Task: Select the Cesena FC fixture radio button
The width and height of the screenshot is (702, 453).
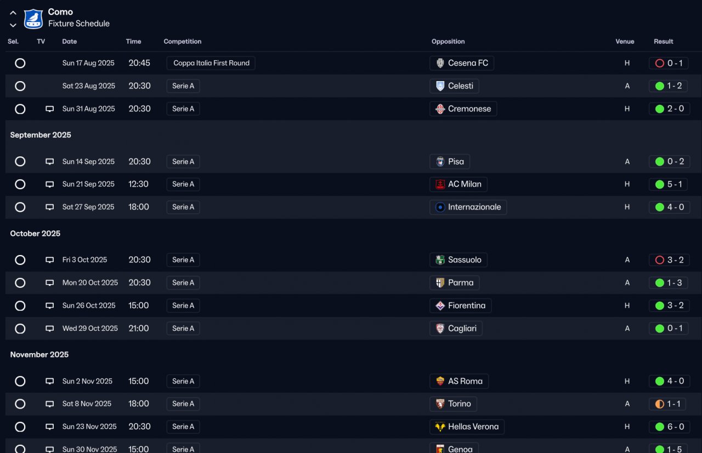Action: click(20, 63)
